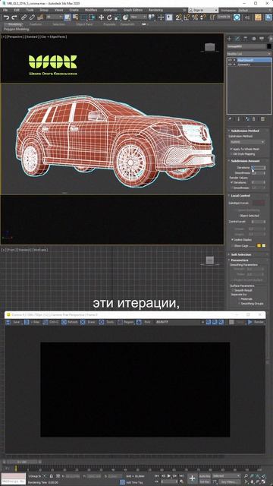Click Region button in Corona frame buffer

click(x=126, y=322)
